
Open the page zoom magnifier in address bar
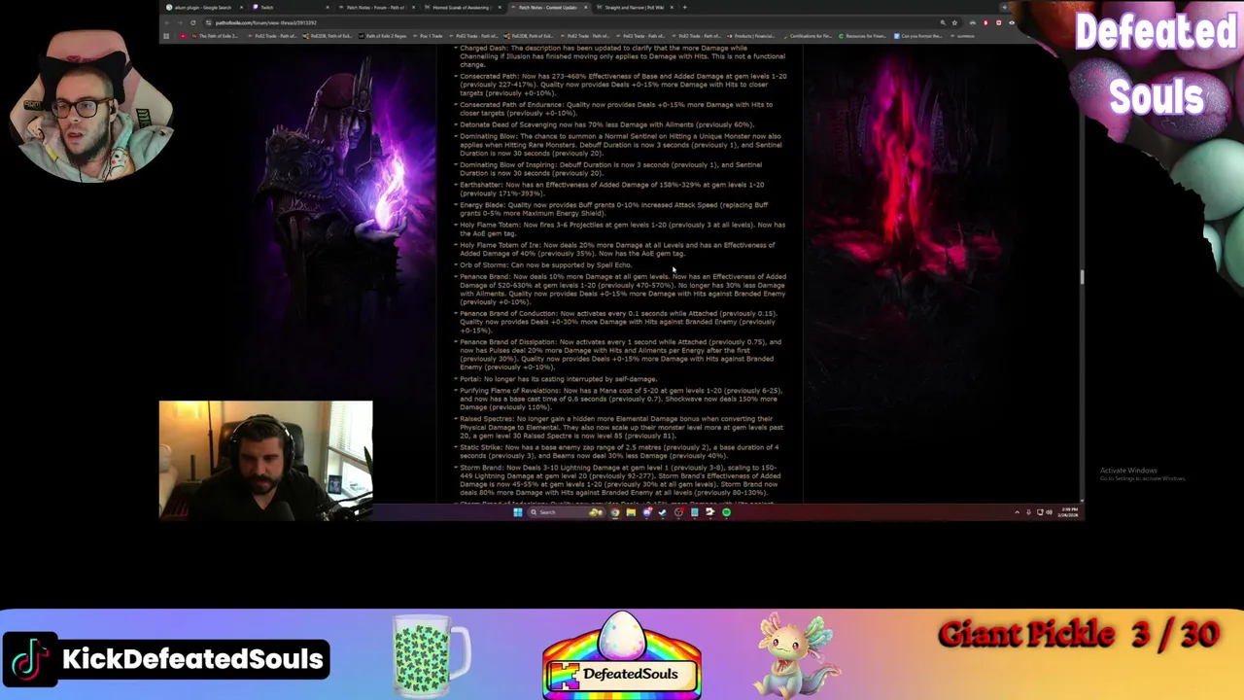943,22
